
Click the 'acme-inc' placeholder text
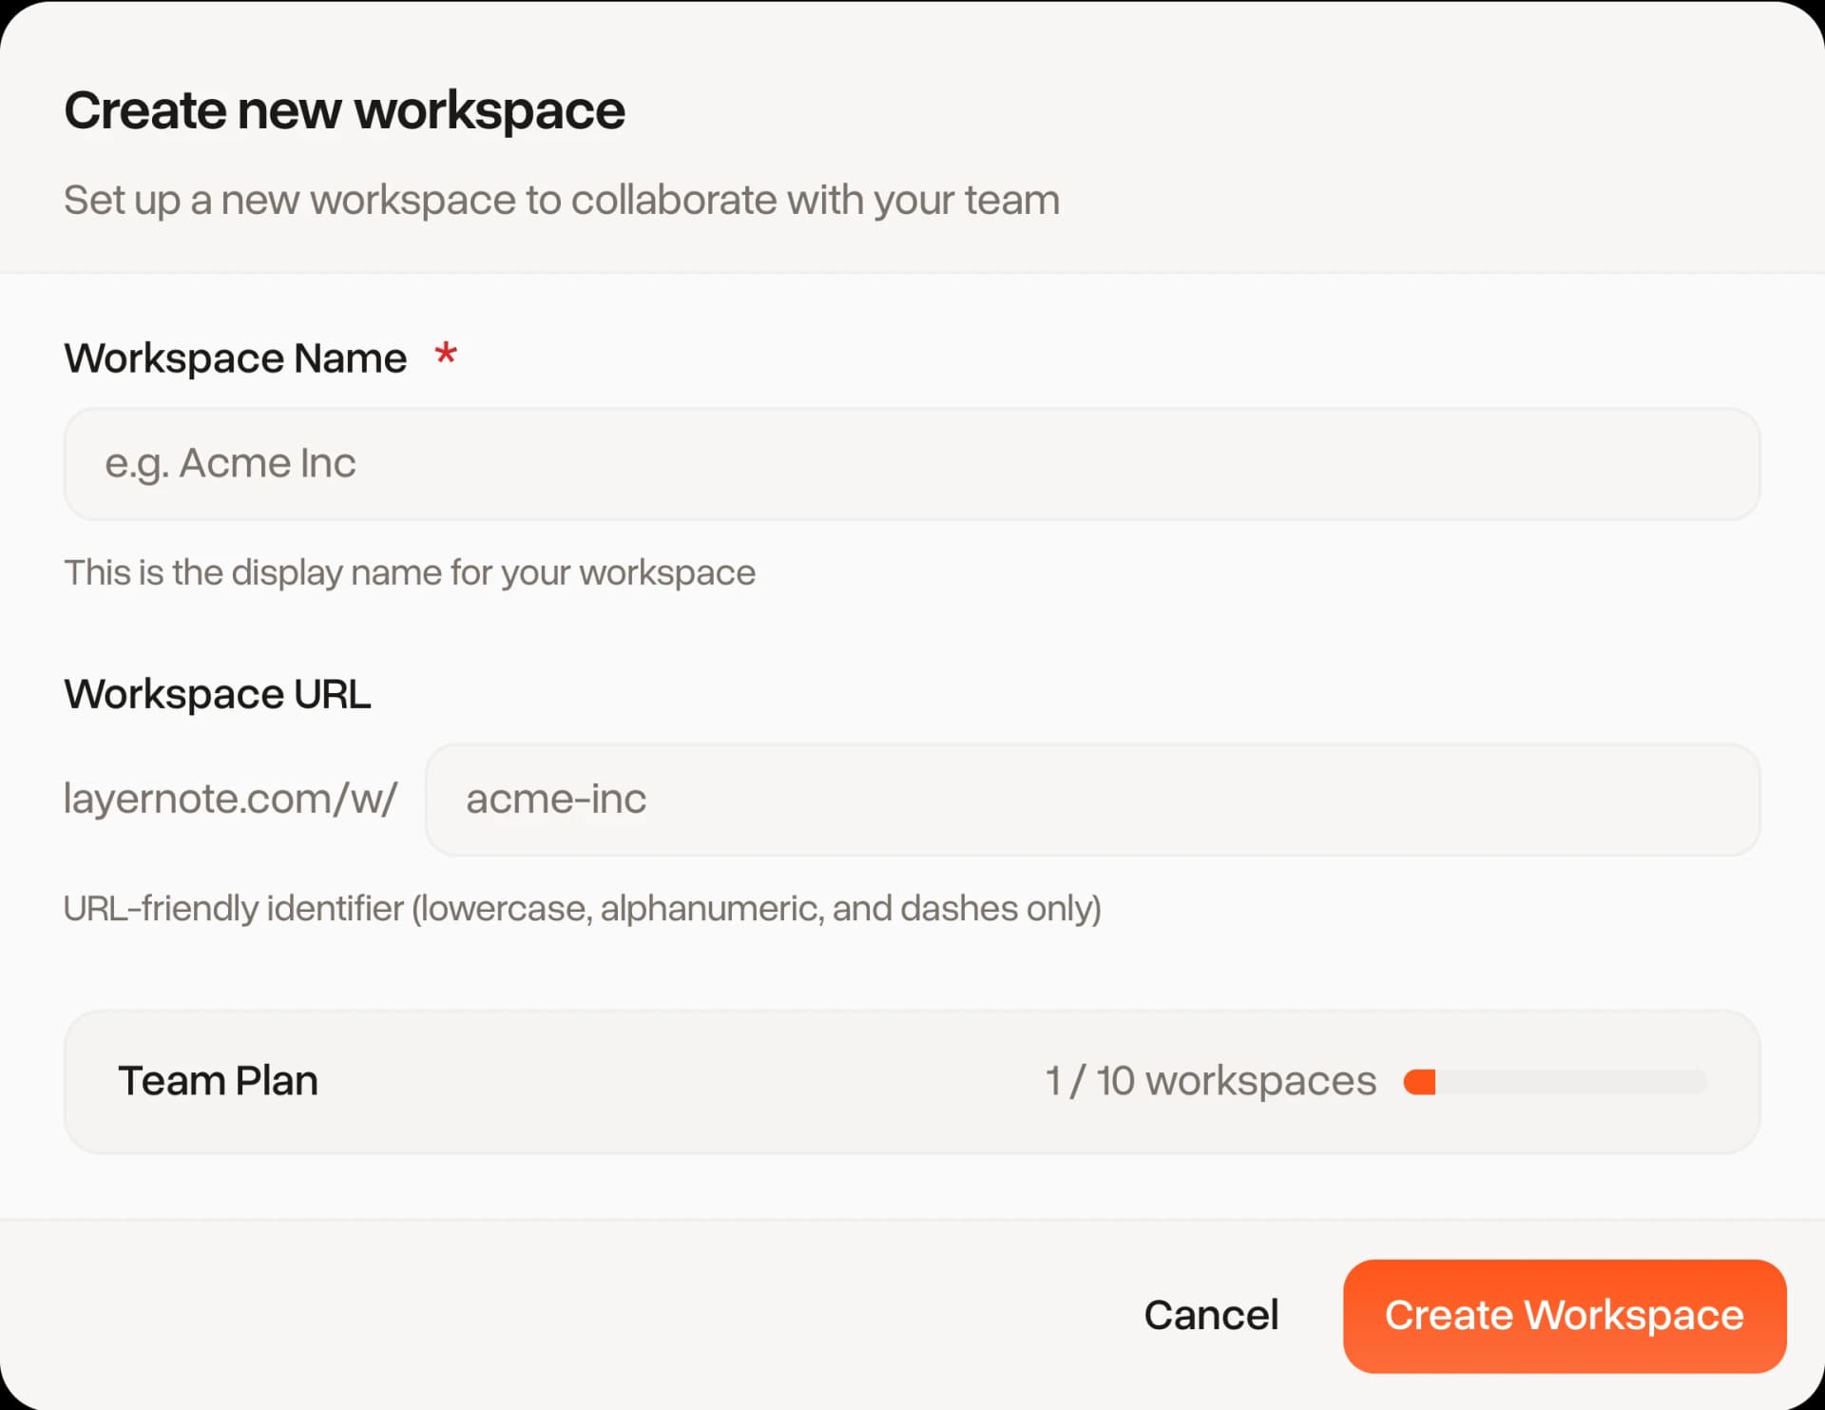tap(555, 799)
